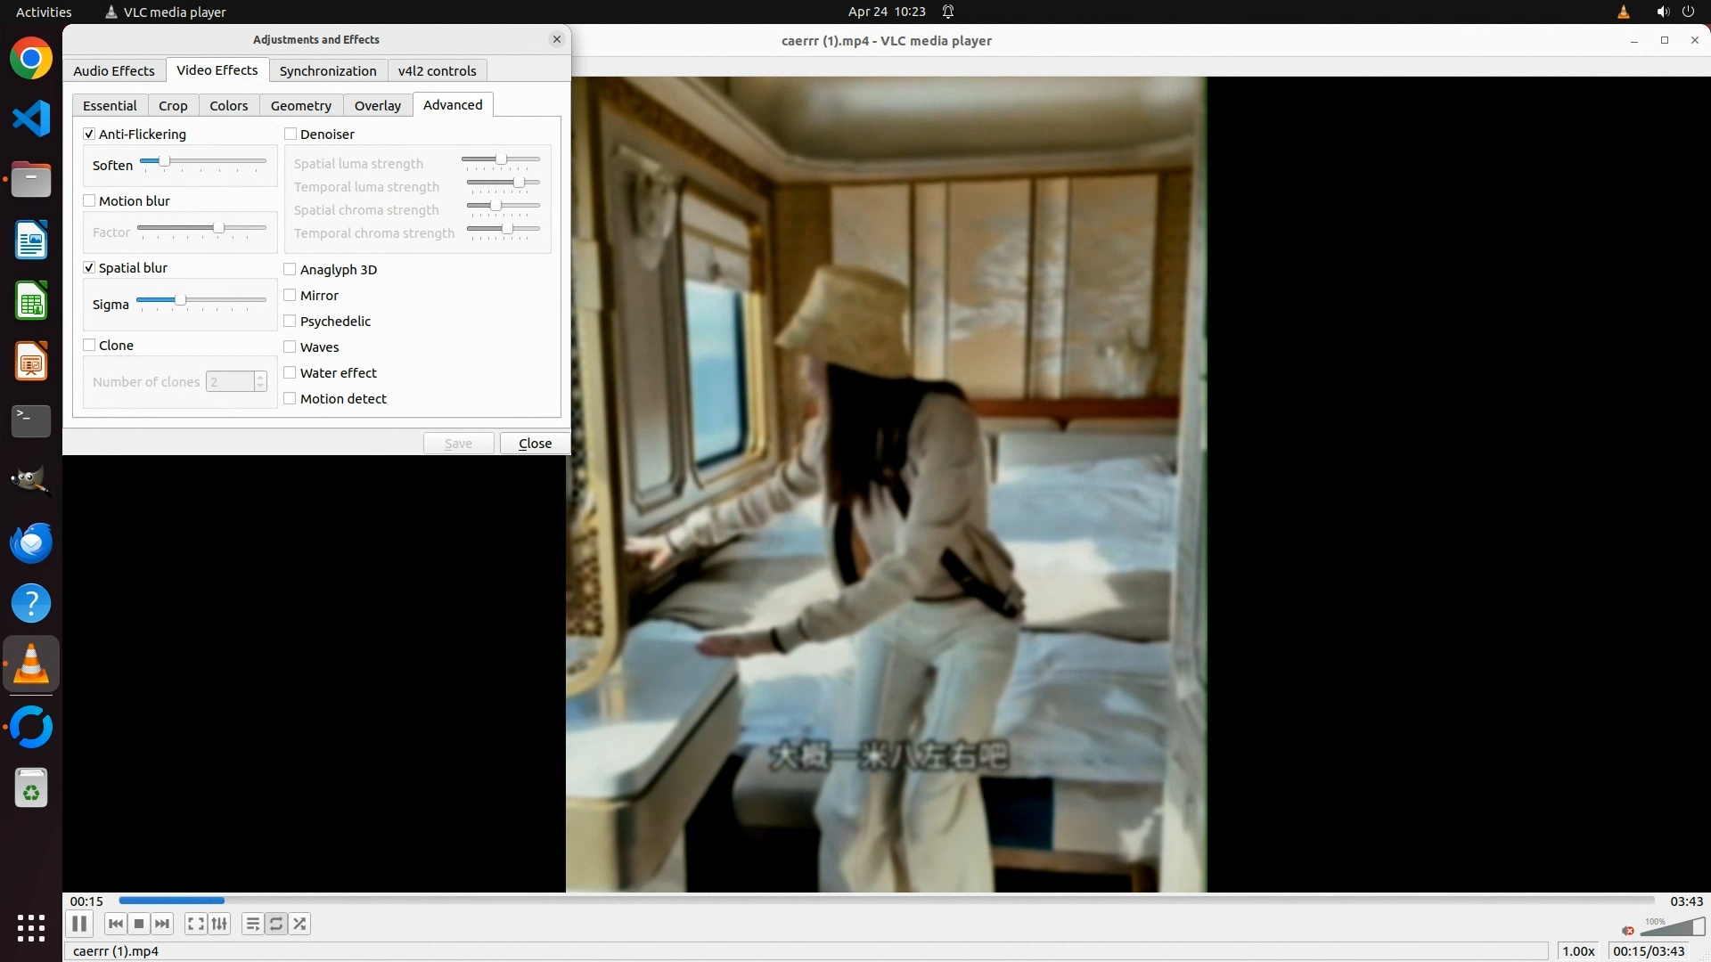
Task: Mute audio via speaker icon
Action: coord(1628,930)
